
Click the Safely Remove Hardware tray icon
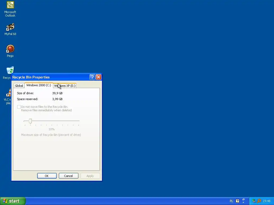pos(254,201)
